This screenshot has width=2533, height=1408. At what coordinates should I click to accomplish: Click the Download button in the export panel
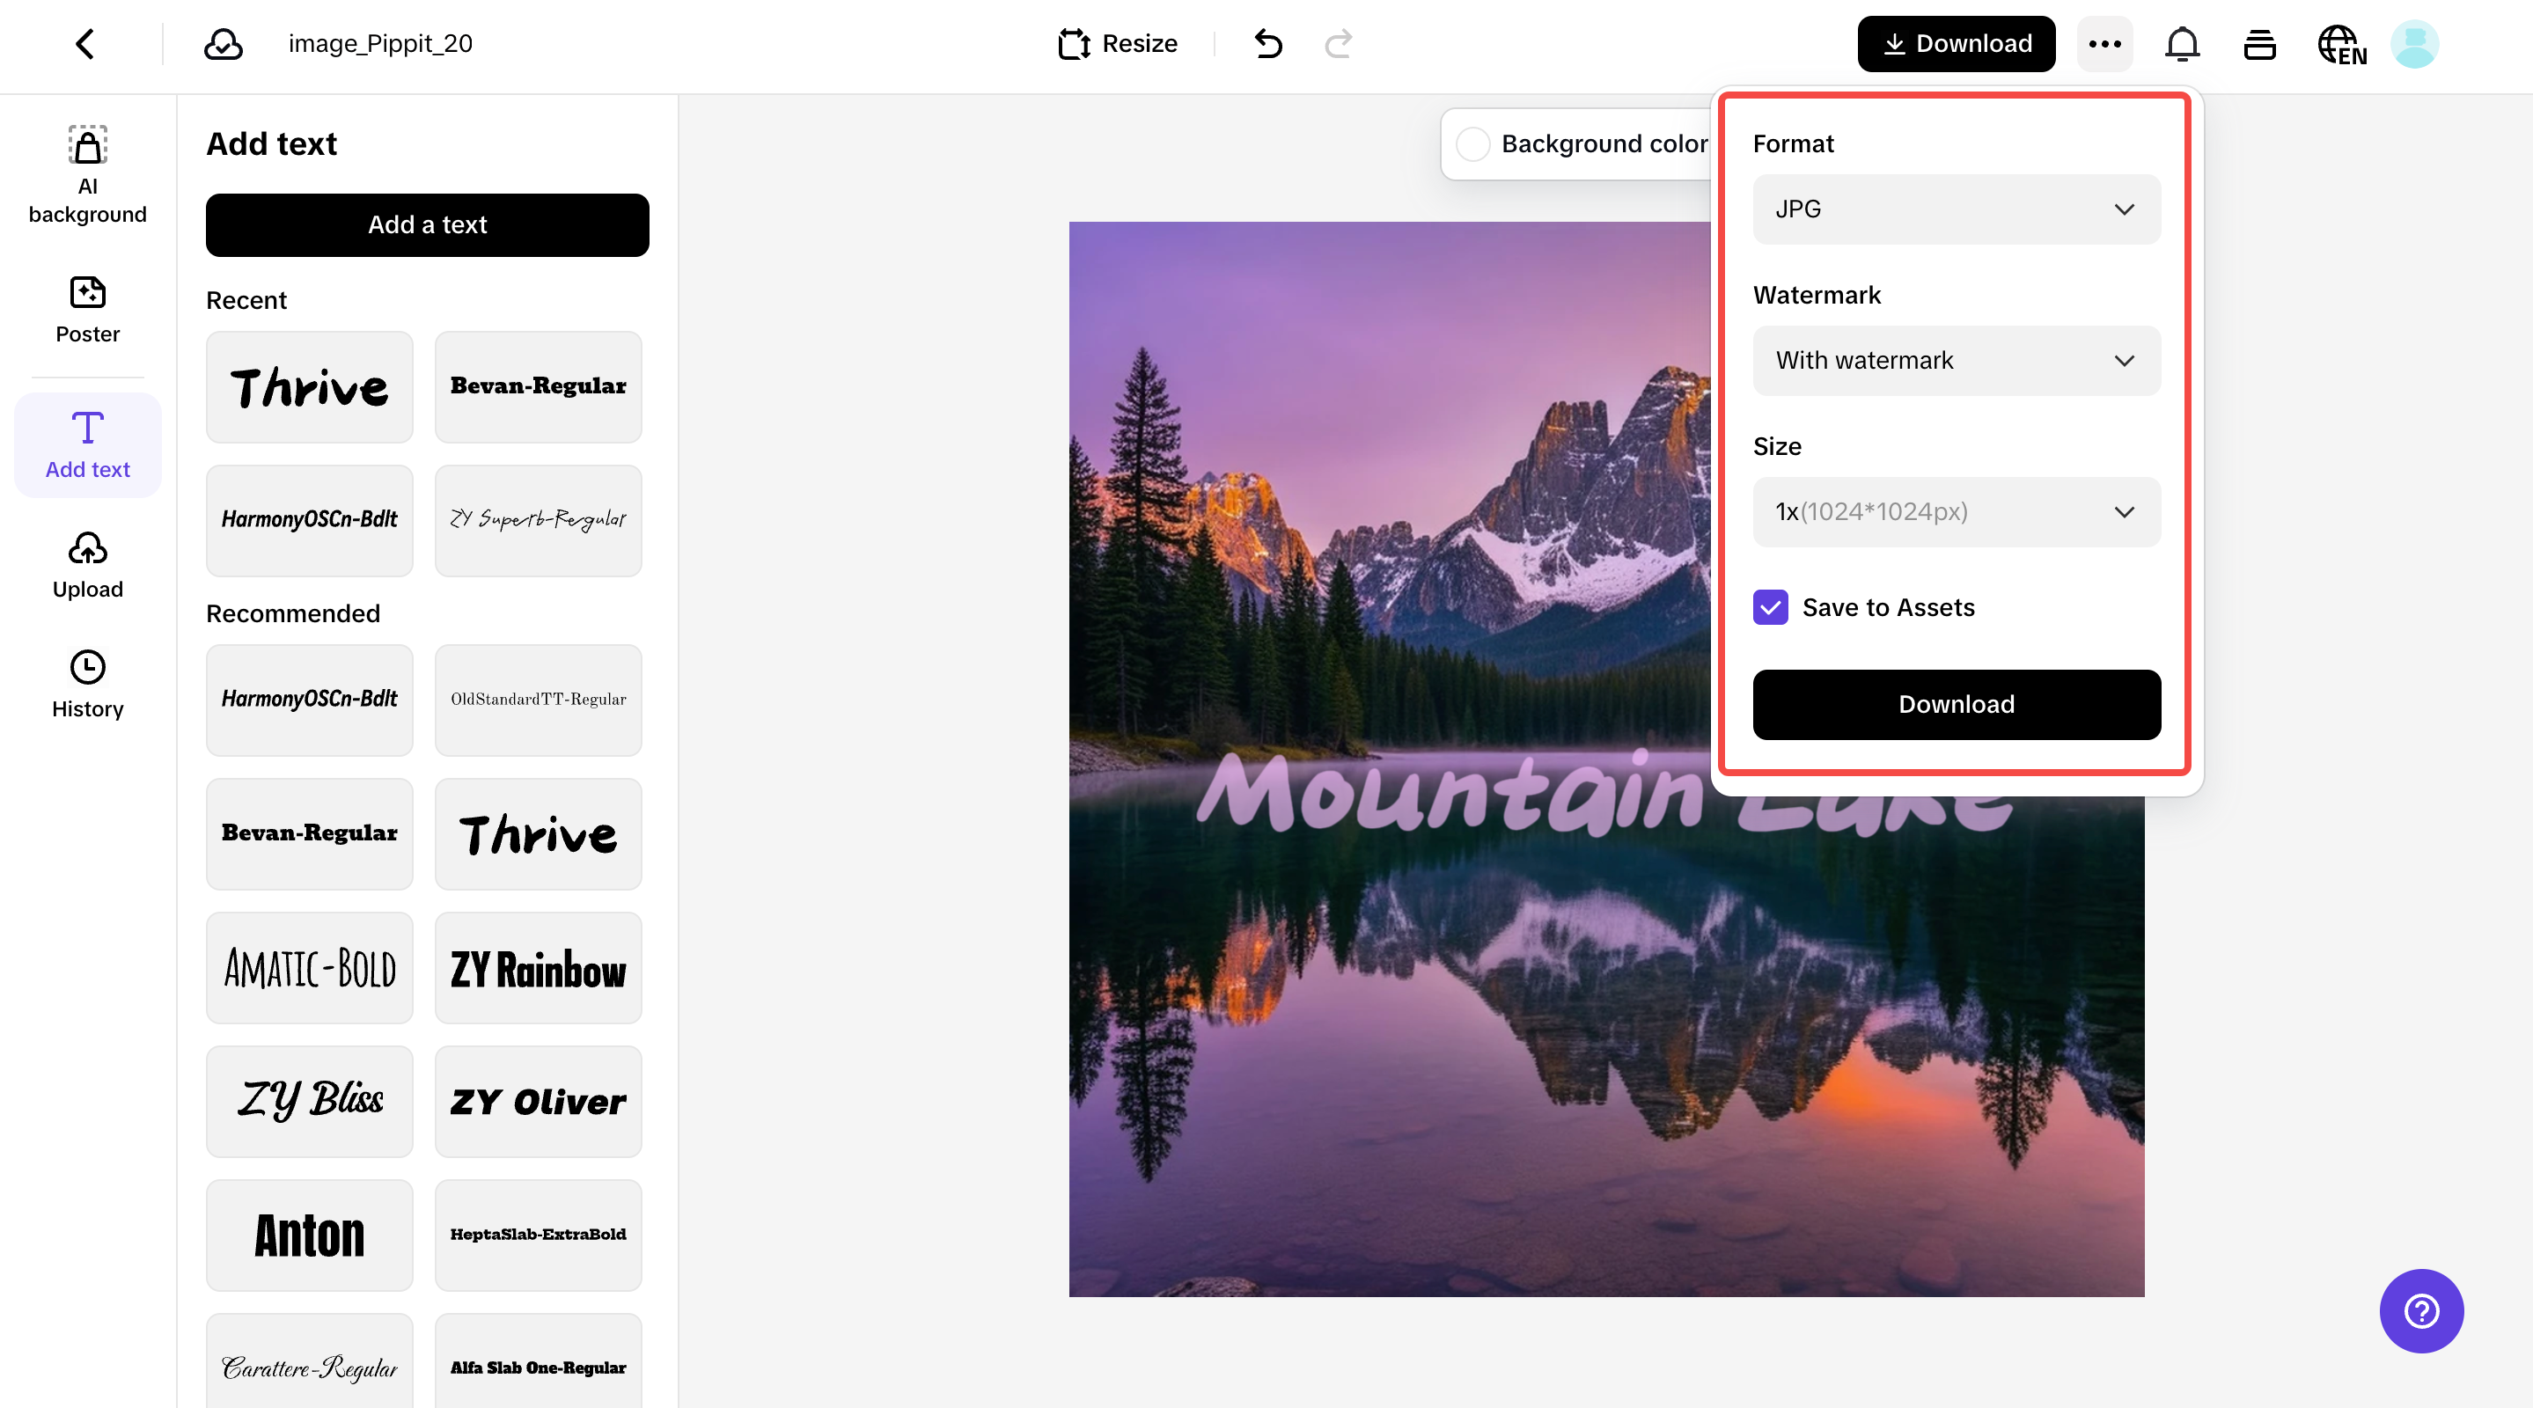[1955, 704]
